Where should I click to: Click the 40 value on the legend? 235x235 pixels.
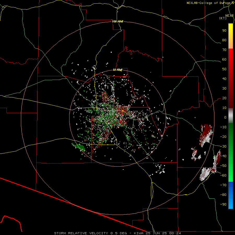(x=224, y=79)
